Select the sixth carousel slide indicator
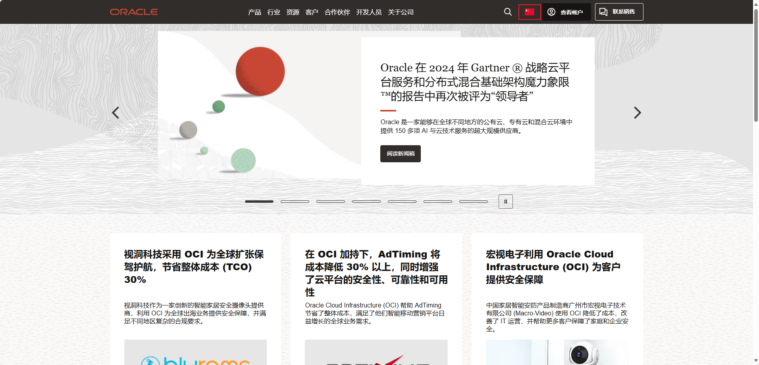The width and height of the screenshot is (759, 365). (438, 202)
